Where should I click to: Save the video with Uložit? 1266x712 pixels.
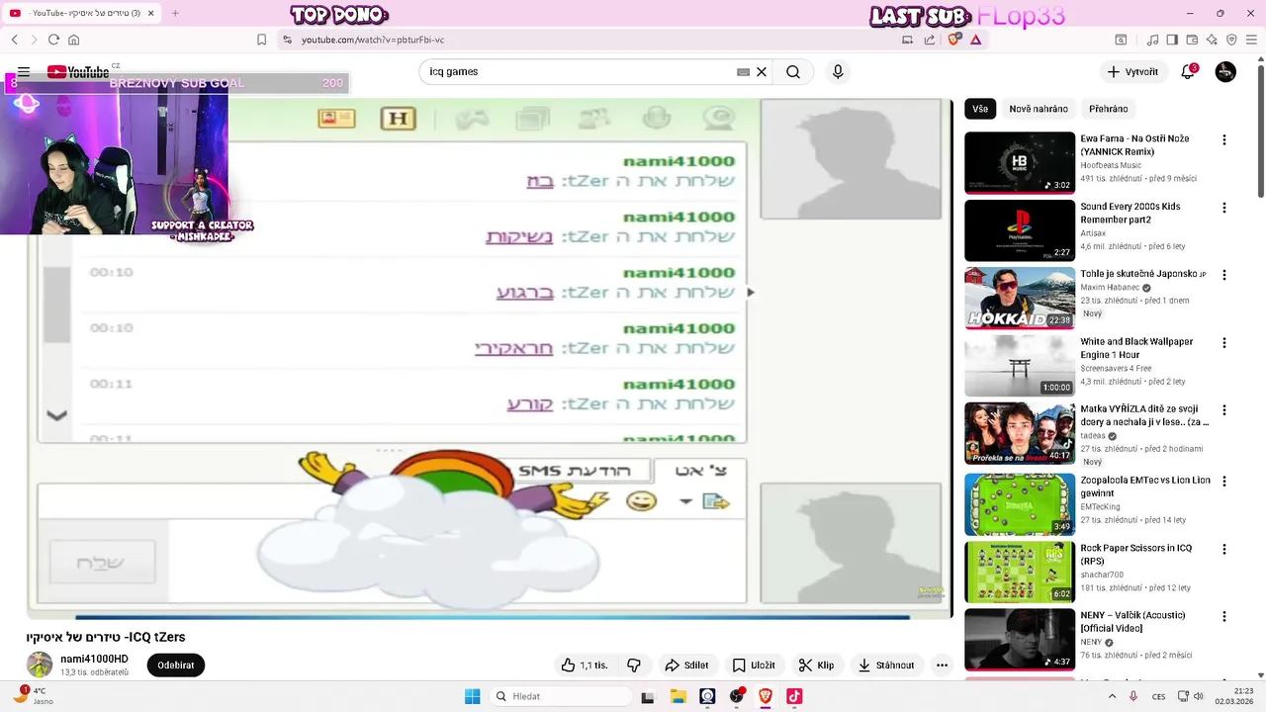(x=754, y=666)
